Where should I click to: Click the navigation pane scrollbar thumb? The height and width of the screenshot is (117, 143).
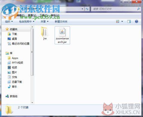pos(32,52)
